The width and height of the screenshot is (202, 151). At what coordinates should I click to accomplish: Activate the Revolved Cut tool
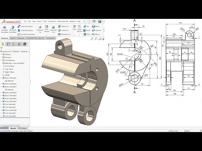(53, 29)
